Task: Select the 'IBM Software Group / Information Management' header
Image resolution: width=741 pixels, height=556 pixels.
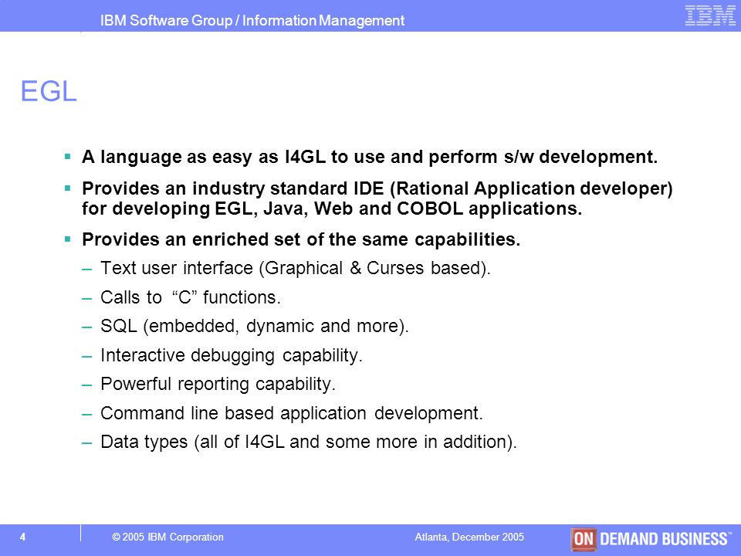Action: pos(252,20)
